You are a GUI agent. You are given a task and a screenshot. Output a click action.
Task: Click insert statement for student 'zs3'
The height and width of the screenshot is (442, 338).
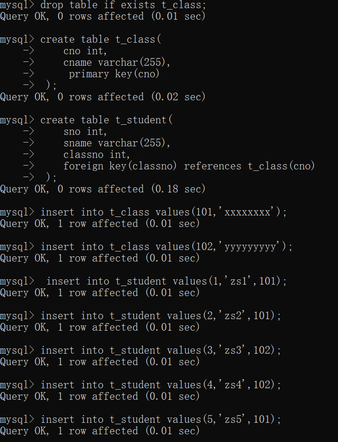point(161,350)
